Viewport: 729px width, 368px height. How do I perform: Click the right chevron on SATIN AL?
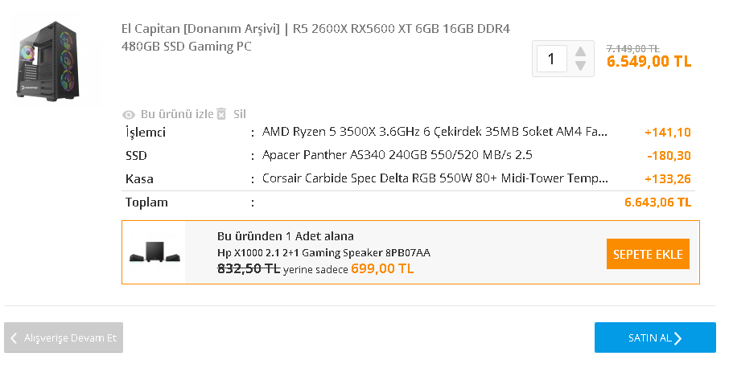pos(678,338)
